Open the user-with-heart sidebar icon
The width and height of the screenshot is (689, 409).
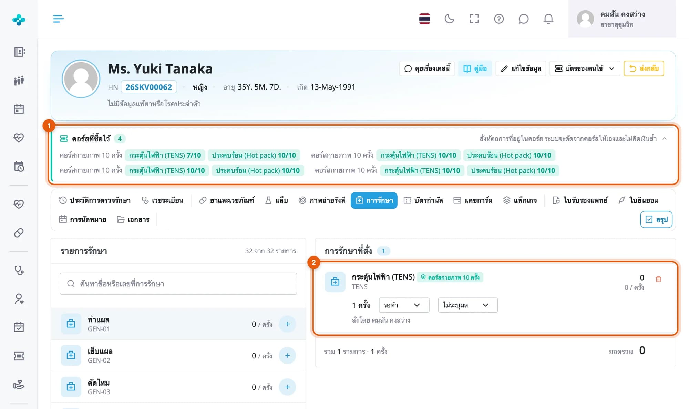click(19, 298)
